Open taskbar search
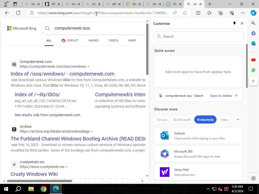 [18, 189]
